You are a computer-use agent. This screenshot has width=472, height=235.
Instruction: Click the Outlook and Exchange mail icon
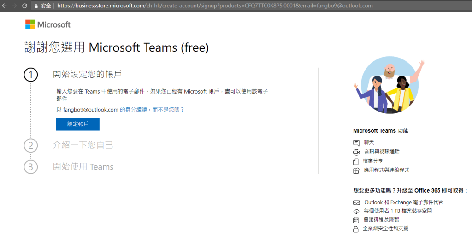(356, 203)
